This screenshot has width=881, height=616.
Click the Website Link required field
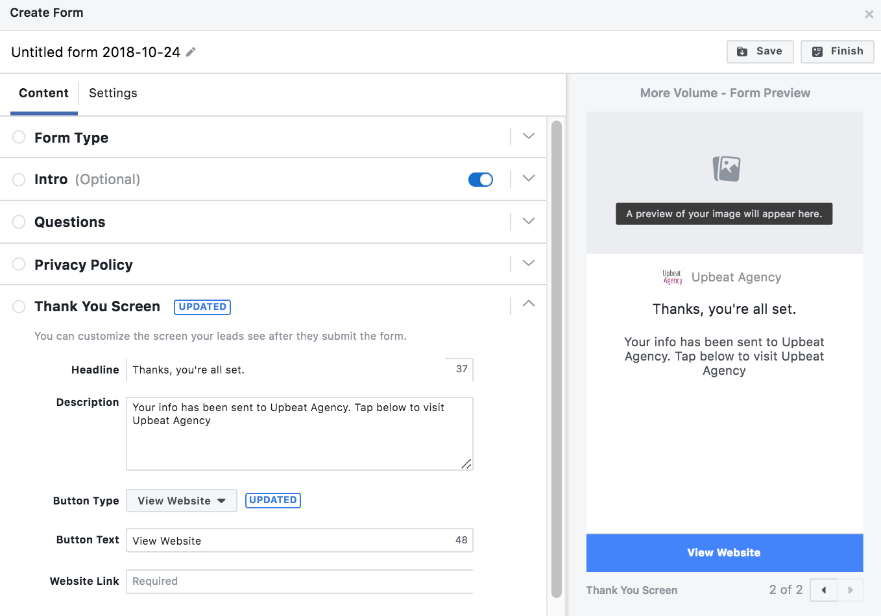tap(300, 582)
